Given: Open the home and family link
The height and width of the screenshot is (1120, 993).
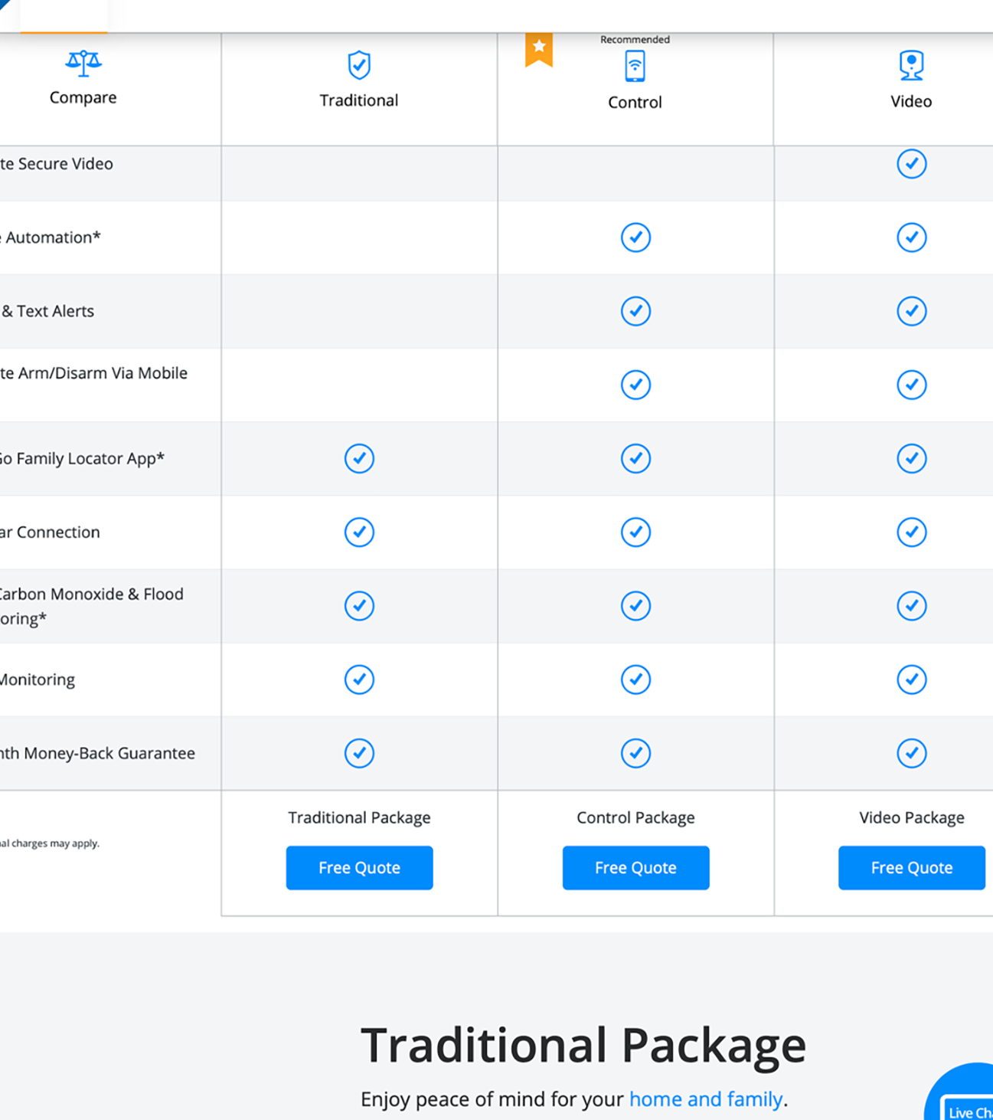Looking at the screenshot, I should [x=706, y=1099].
